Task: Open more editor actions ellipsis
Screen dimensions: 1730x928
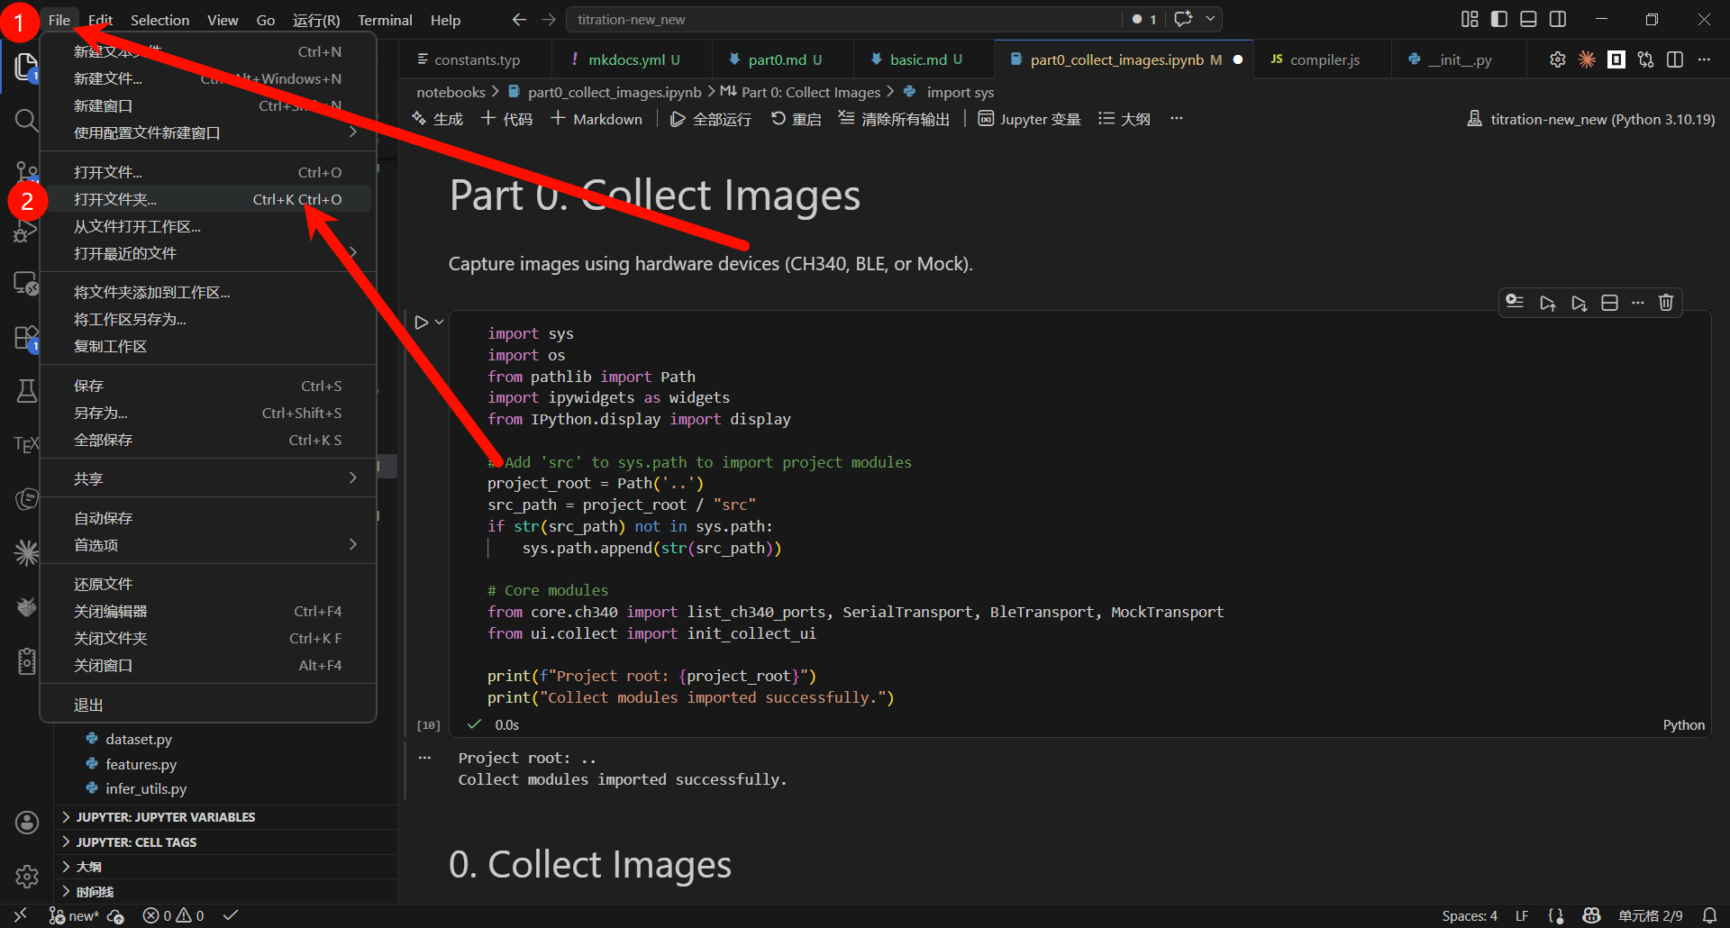Action: pyautogui.click(x=1704, y=59)
